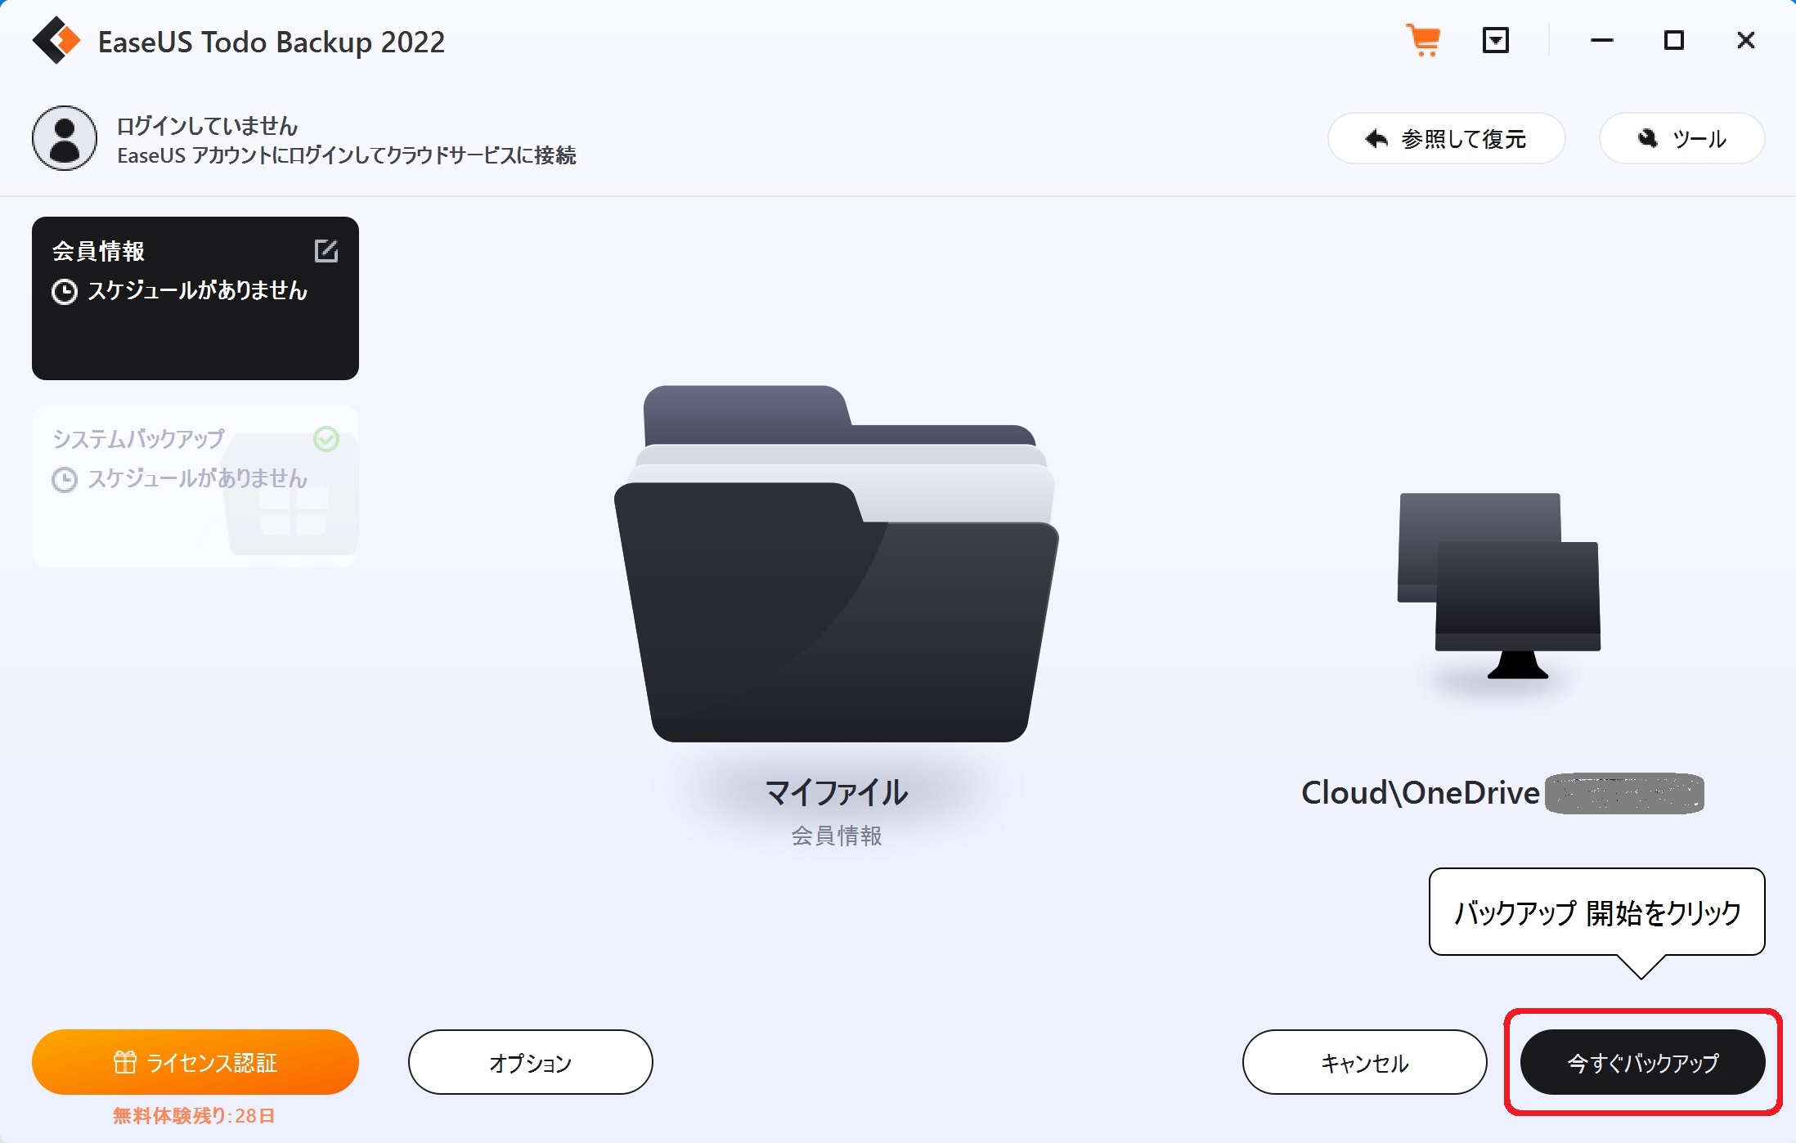Open the shopping cart purchase icon

[x=1423, y=40]
